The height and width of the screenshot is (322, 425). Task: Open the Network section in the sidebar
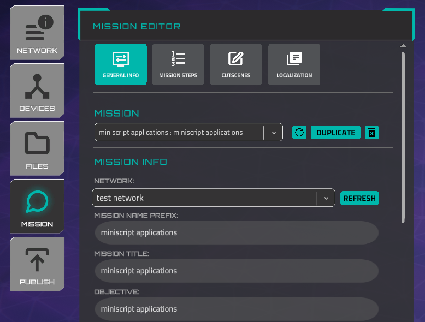[37, 33]
